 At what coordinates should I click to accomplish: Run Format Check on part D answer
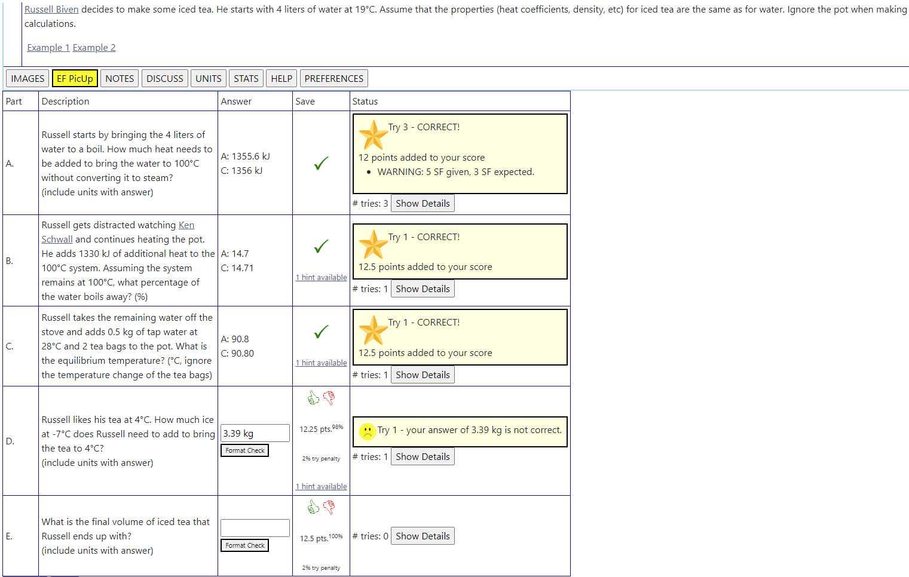(244, 450)
